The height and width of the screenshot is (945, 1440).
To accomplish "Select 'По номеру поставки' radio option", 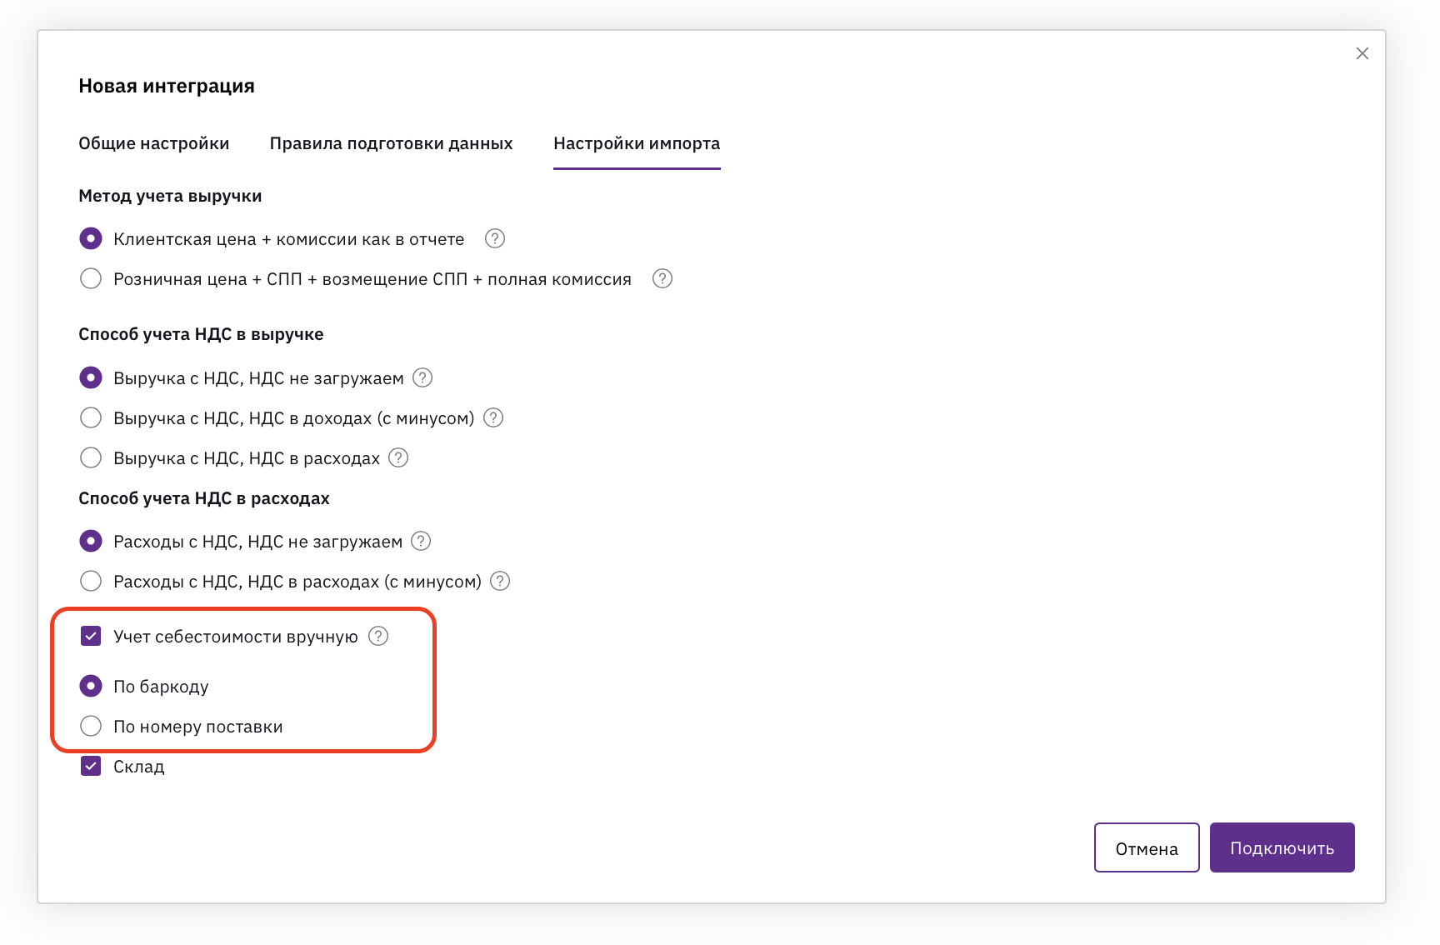I will pos(91,727).
